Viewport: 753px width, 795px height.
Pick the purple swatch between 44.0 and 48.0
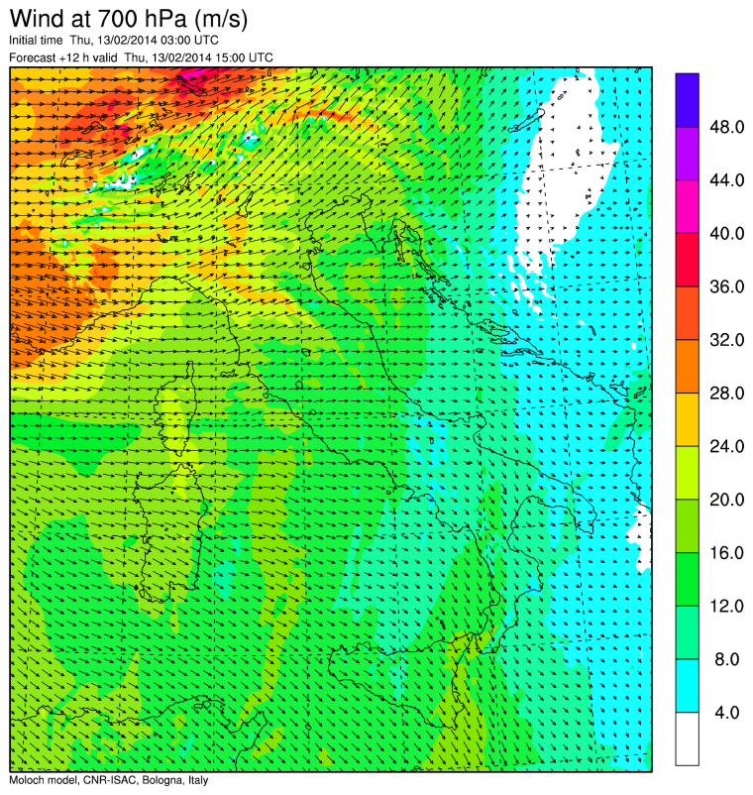pos(688,153)
